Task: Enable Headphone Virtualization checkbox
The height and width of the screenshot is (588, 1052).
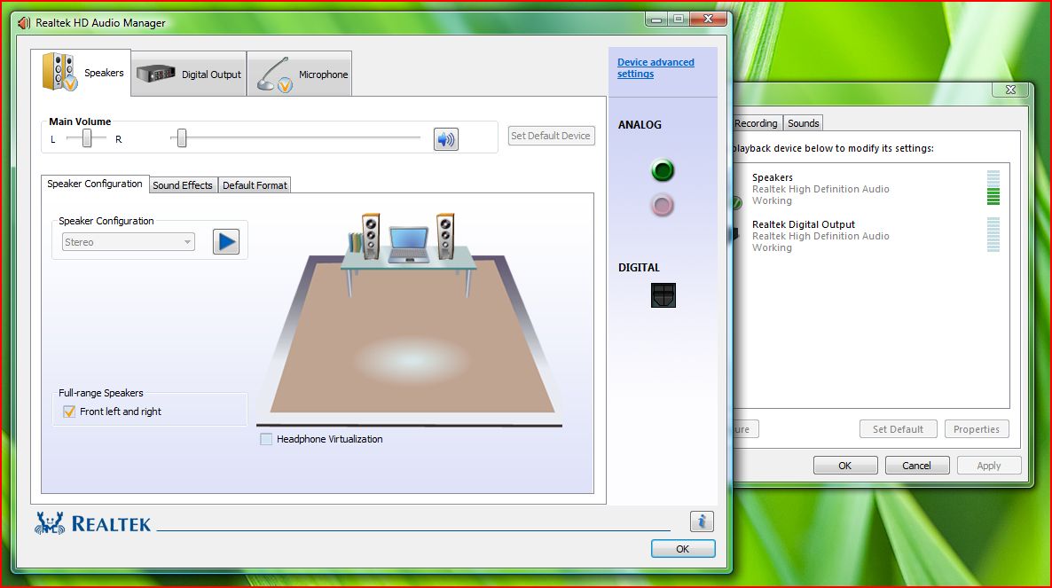Action: pos(266,439)
